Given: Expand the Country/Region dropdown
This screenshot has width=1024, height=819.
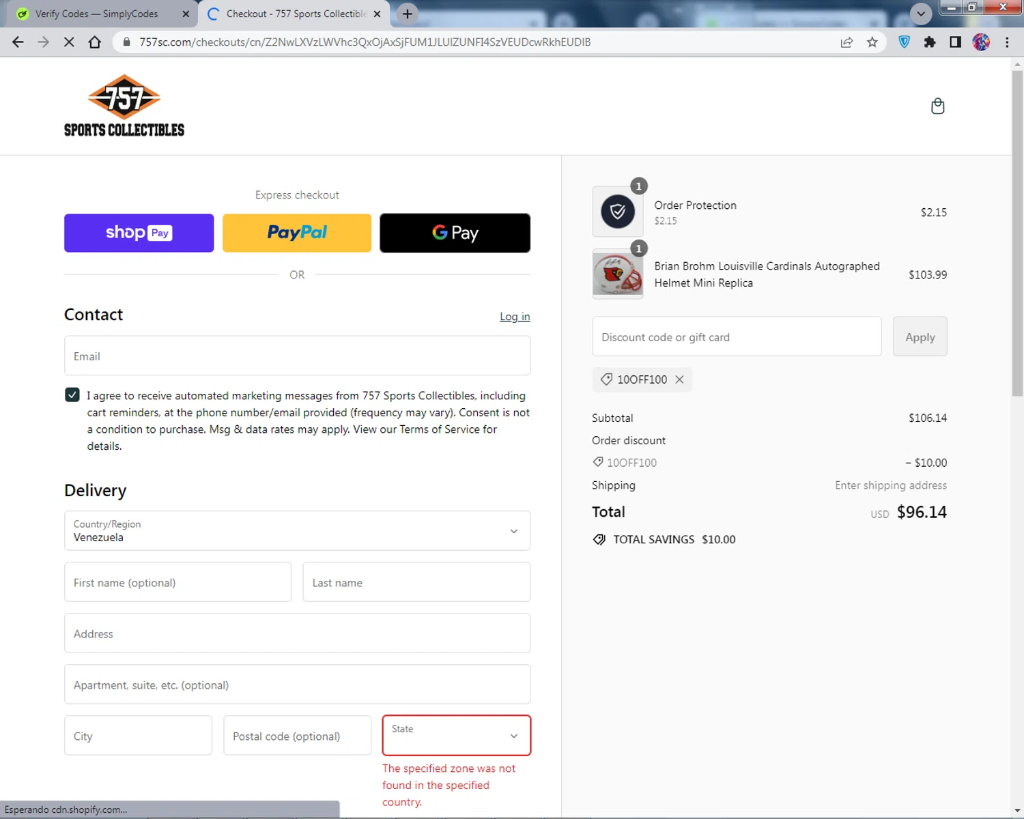Looking at the screenshot, I should (x=297, y=530).
